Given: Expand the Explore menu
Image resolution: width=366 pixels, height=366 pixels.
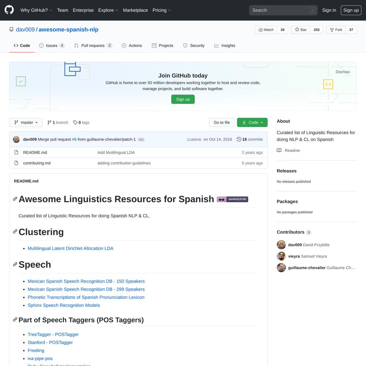Looking at the screenshot, I should click(x=108, y=10).
